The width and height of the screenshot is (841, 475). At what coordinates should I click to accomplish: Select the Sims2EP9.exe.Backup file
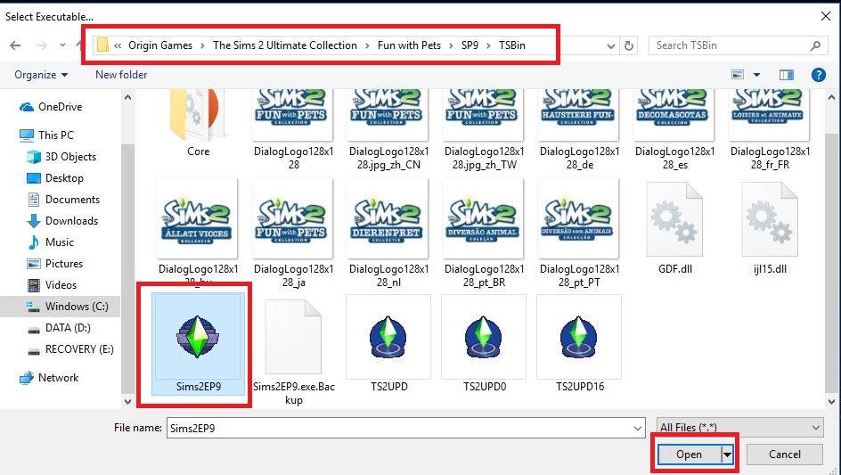[x=293, y=351]
